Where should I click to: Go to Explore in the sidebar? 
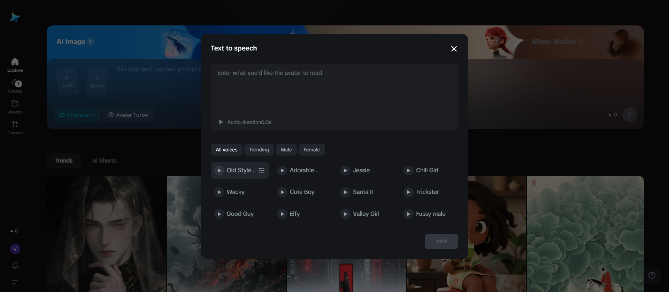(x=15, y=65)
